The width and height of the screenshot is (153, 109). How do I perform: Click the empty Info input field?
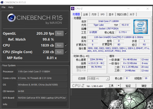(42, 104)
